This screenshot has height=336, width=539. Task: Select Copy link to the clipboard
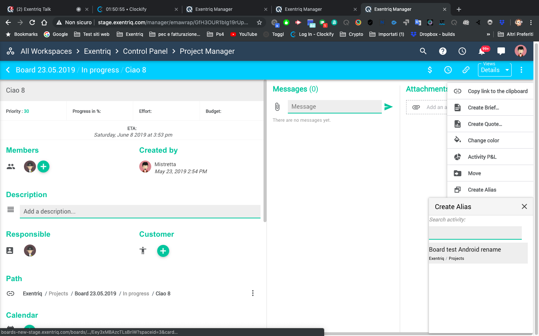point(497,91)
